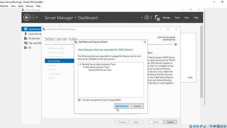Open VirtualBox Devices menu
227x128 pixels.
tap(29, 6)
